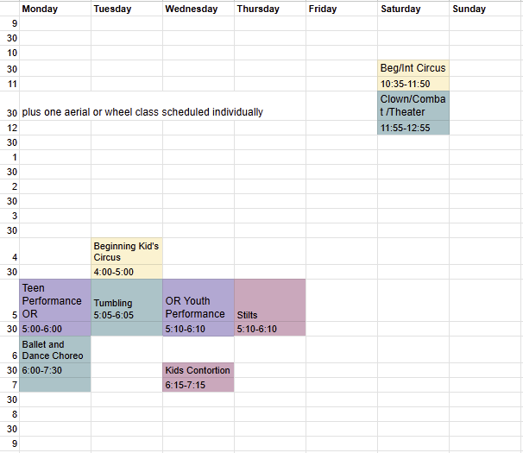Image resolution: width=523 pixels, height=453 pixels.
Task: Click the Friday header cell
Action: [x=342, y=9]
